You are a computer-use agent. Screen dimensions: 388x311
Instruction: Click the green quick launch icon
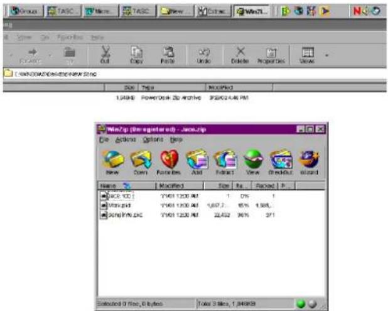click(286, 11)
